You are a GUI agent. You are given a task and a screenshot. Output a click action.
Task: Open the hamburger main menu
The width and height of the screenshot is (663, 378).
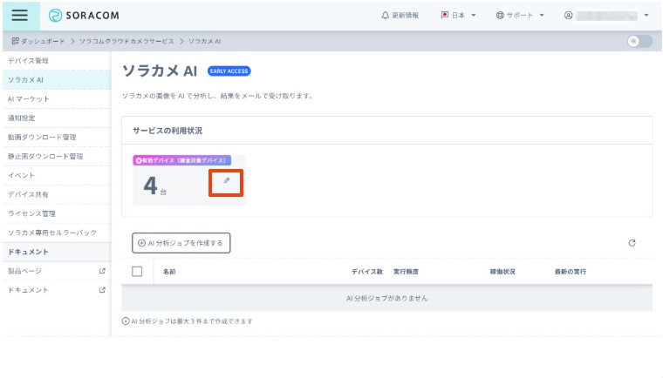(20, 15)
